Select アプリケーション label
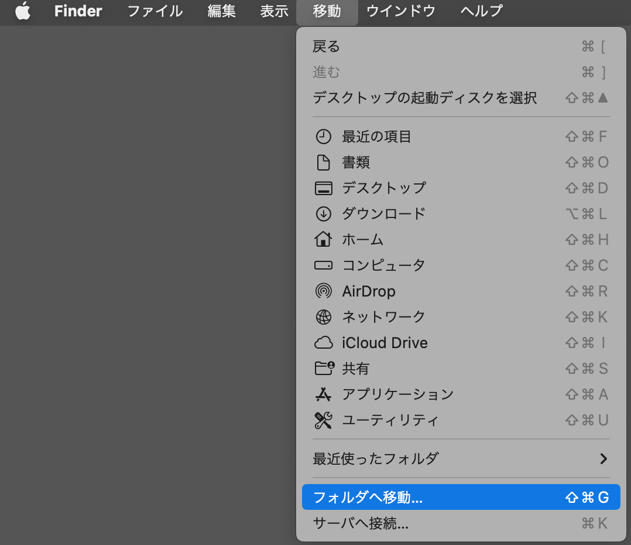This screenshot has height=545, width=631. click(397, 394)
